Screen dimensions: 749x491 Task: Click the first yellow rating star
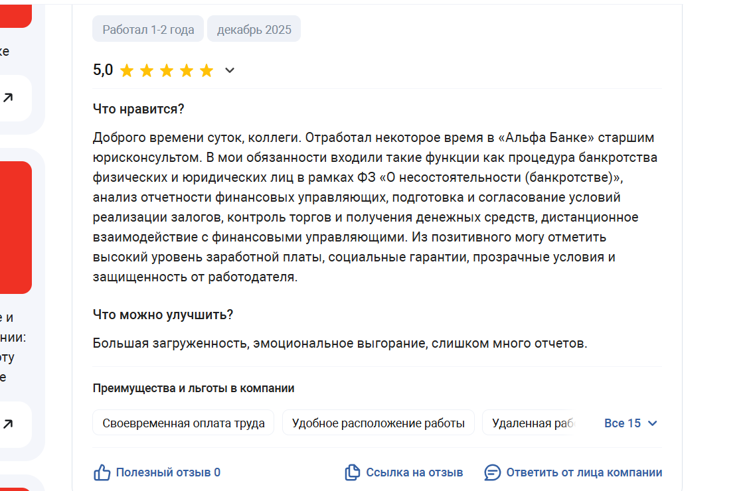(127, 70)
